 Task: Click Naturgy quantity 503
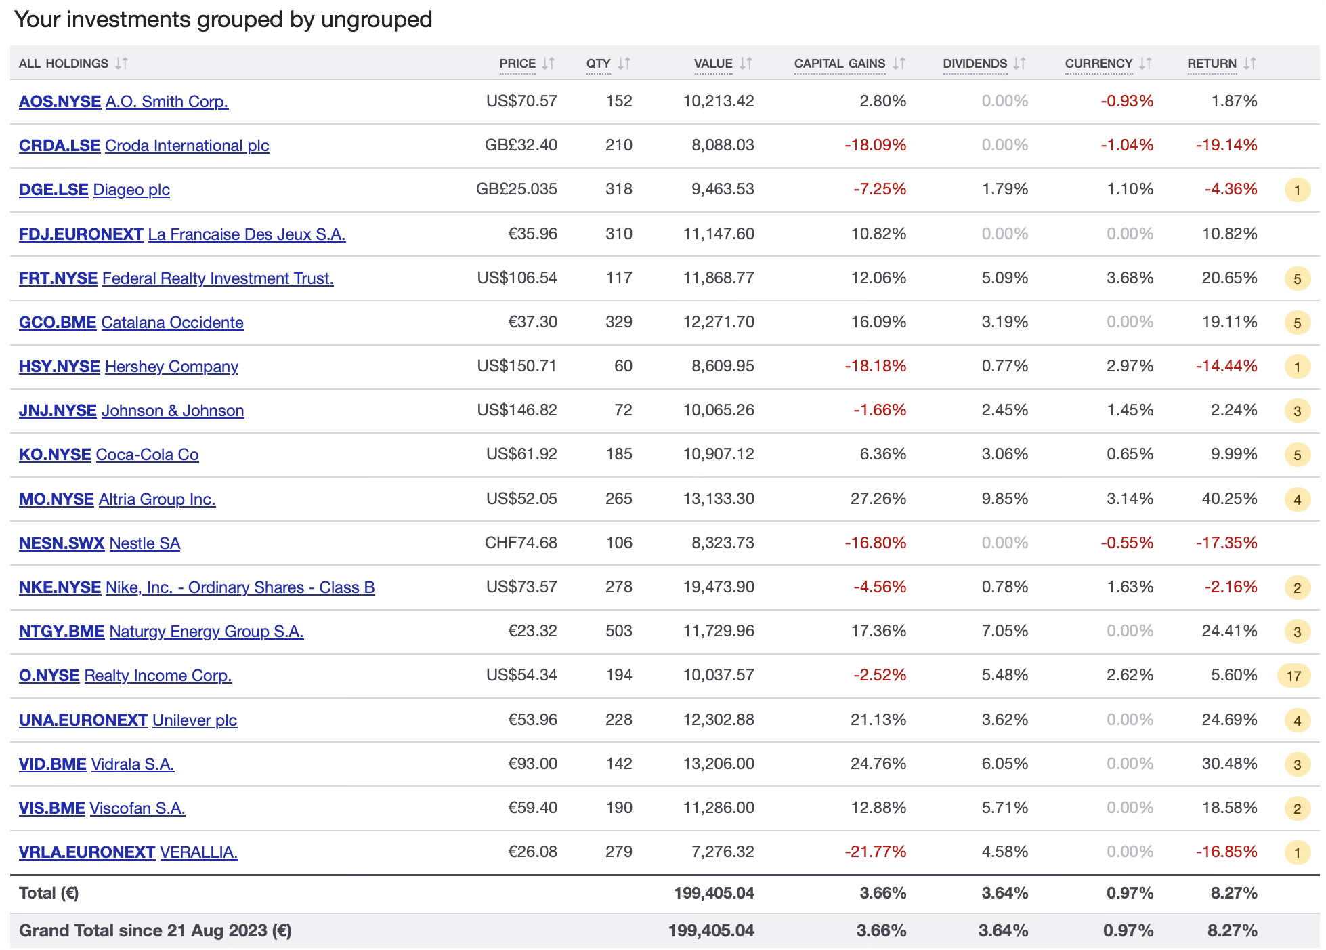[619, 631]
